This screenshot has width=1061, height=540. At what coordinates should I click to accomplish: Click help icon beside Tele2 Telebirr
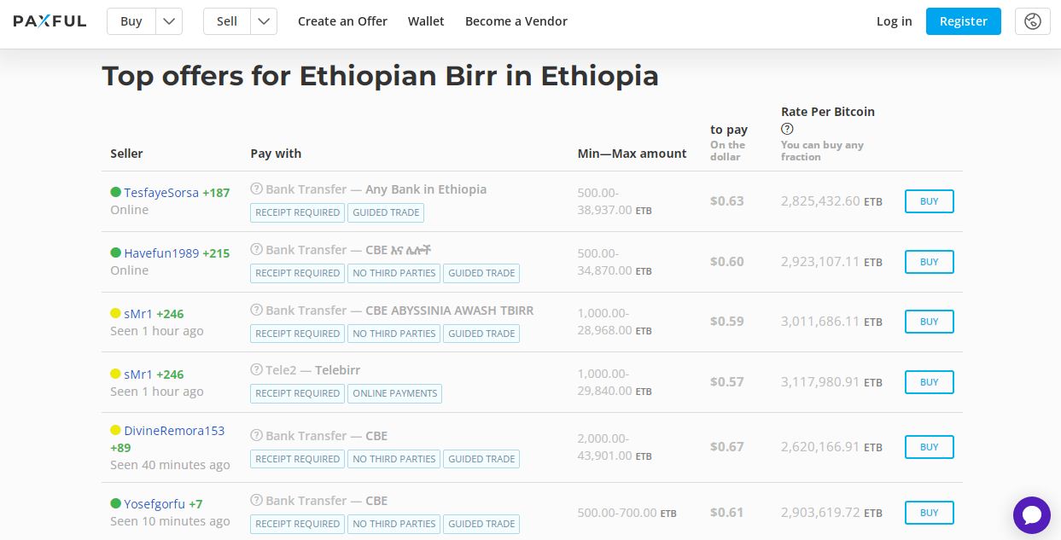point(256,370)
